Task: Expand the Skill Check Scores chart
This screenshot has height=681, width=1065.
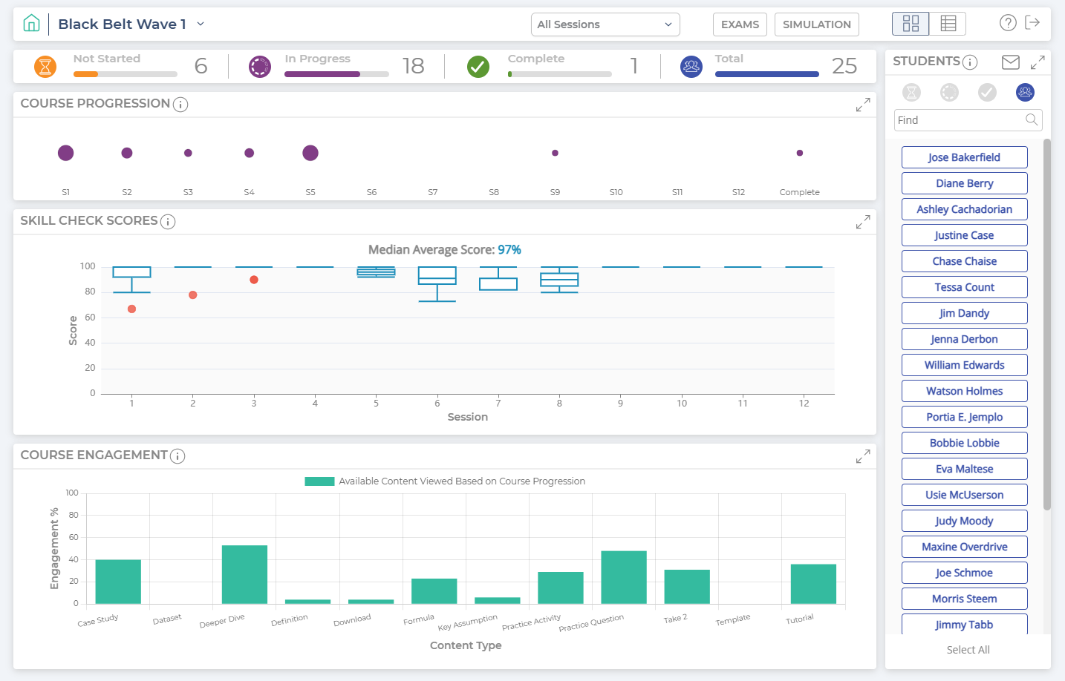Action: click(x=862, y=222)
